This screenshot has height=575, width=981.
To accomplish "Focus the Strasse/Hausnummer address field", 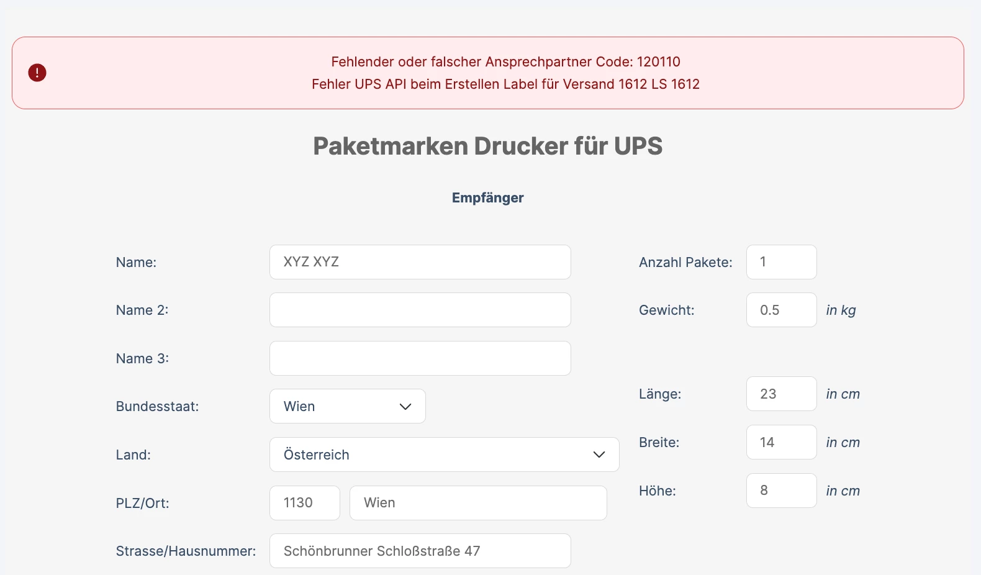I will coord(420,551).
